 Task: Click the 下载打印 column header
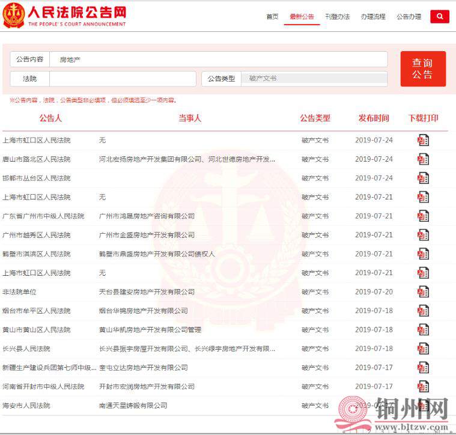click(423, 118)
